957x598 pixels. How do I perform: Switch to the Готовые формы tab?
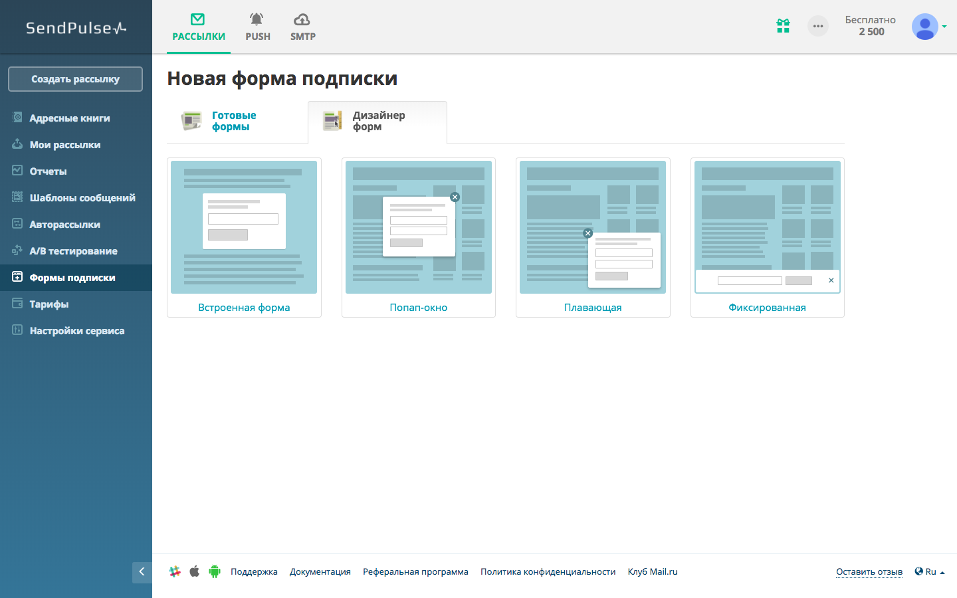click(234, 121)
